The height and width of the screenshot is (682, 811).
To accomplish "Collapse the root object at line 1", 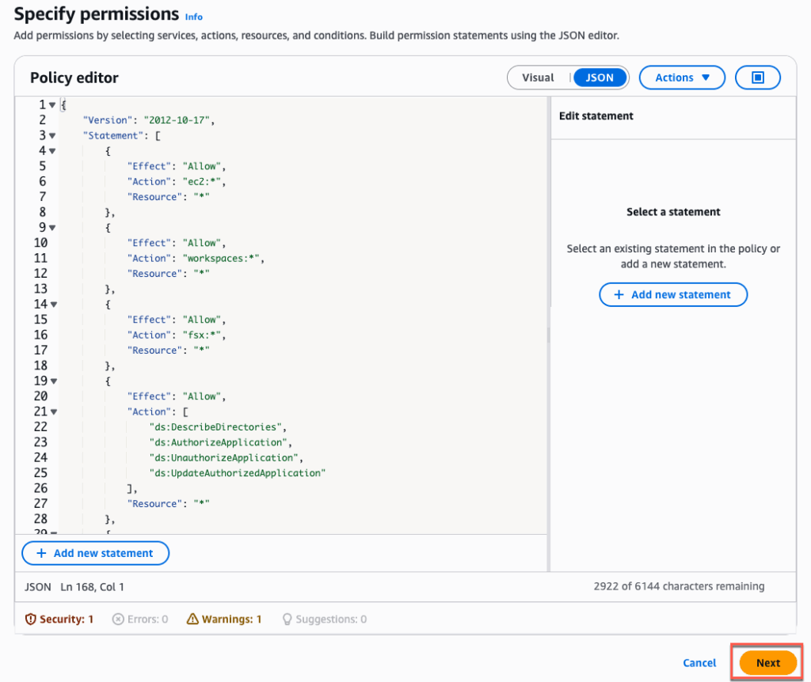I will pyautogui.click(x=52, y=105).
